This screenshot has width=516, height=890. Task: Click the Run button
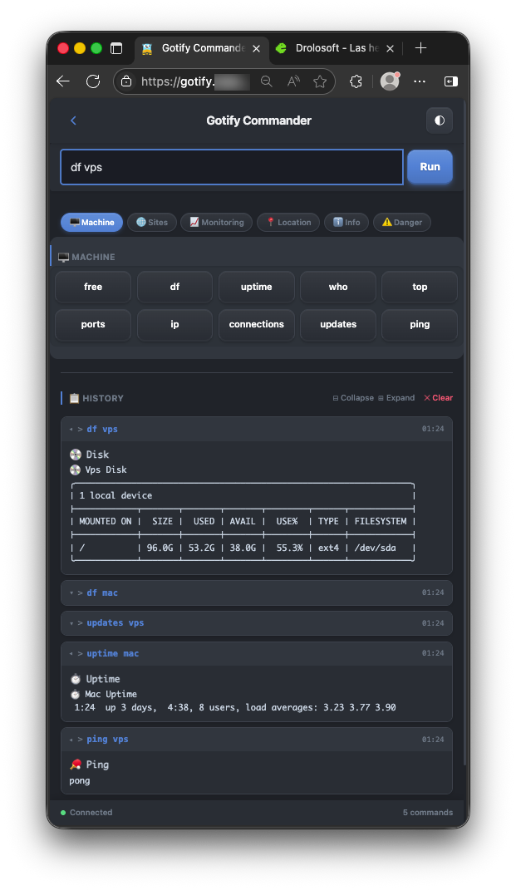pyautogui.click(x=430, y=167)
